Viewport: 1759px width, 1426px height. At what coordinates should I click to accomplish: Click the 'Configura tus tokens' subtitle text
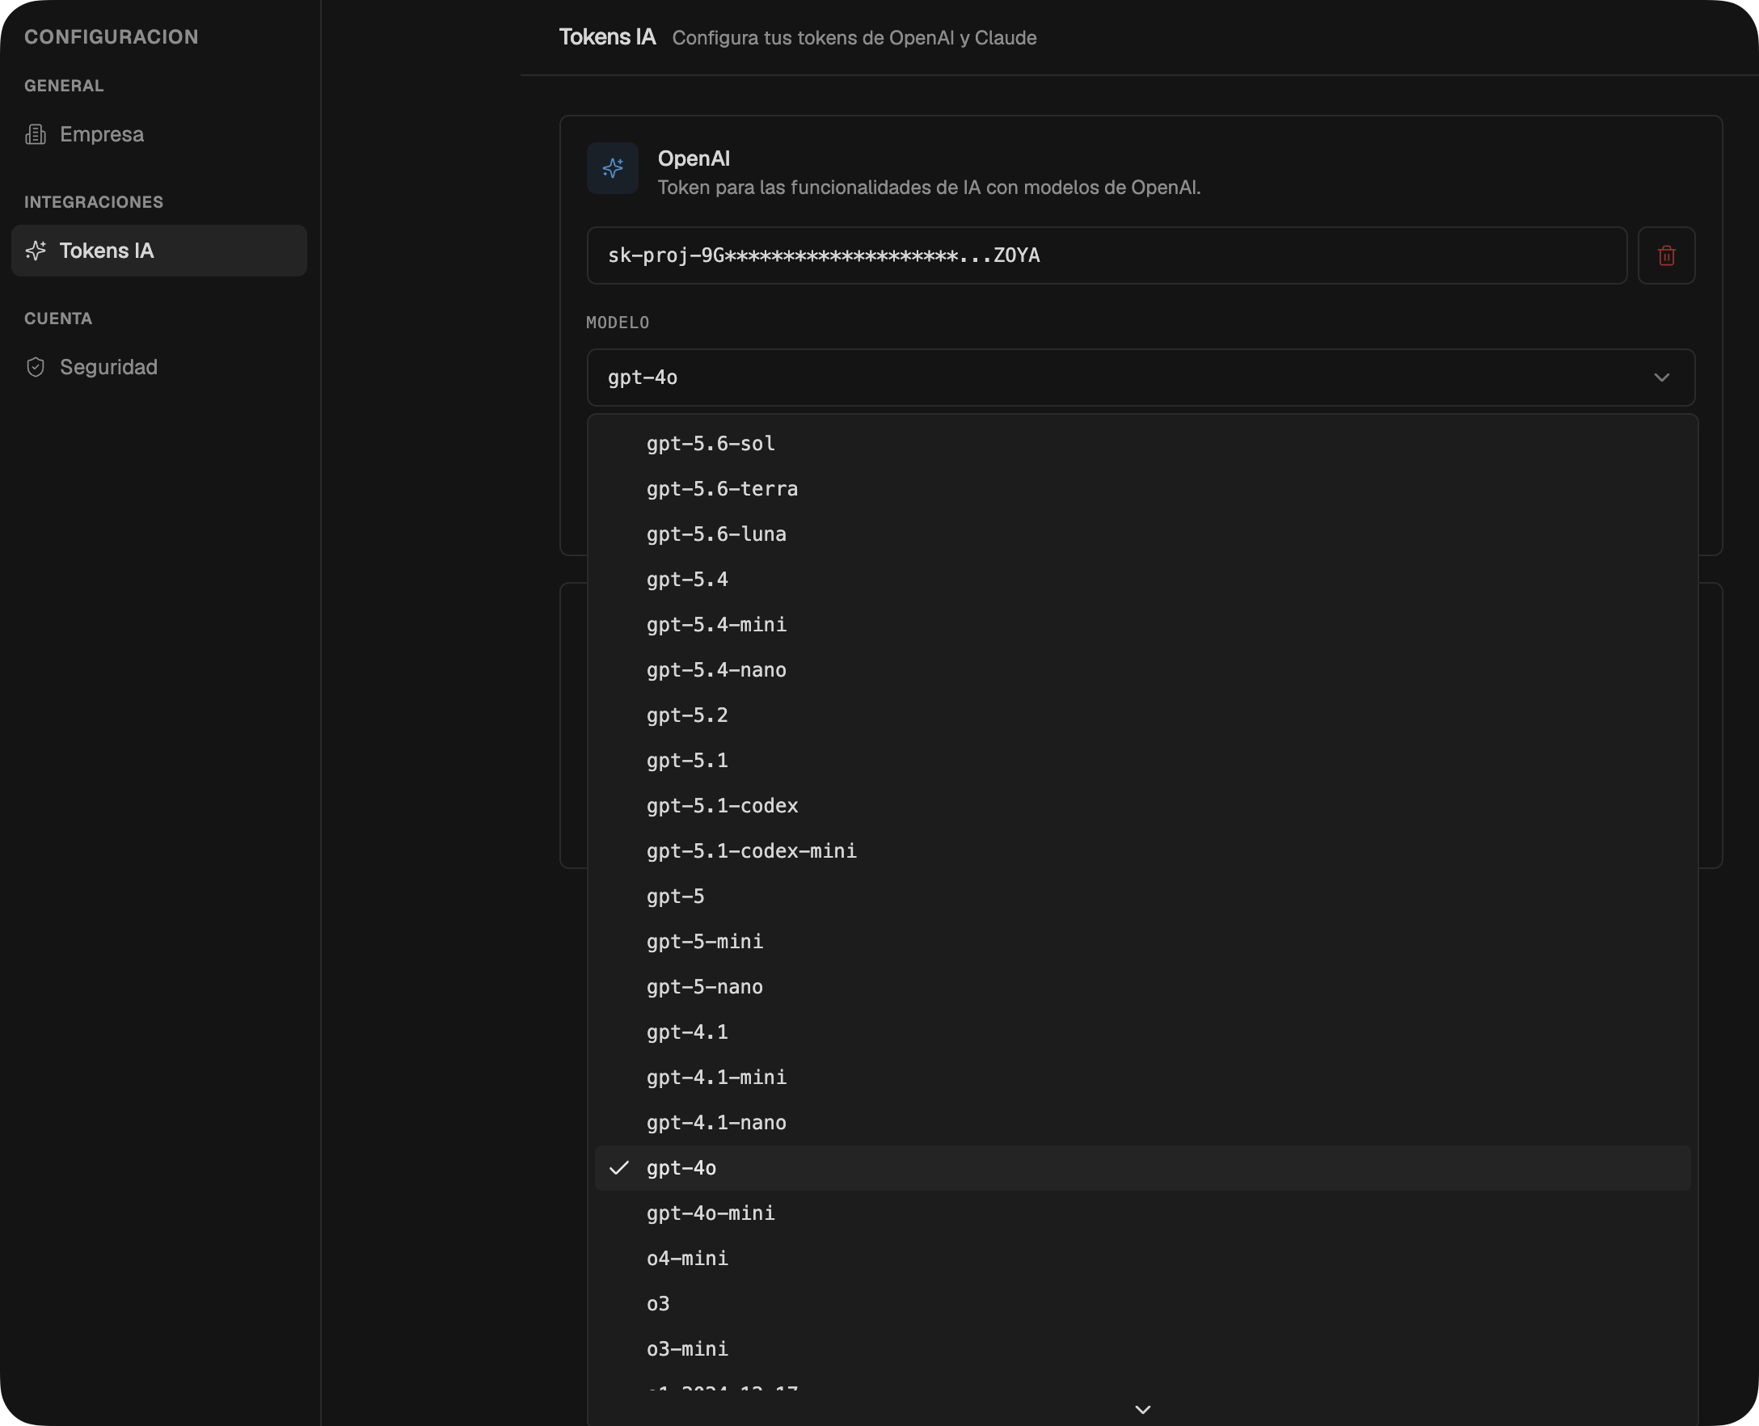(x=854, y=38)
